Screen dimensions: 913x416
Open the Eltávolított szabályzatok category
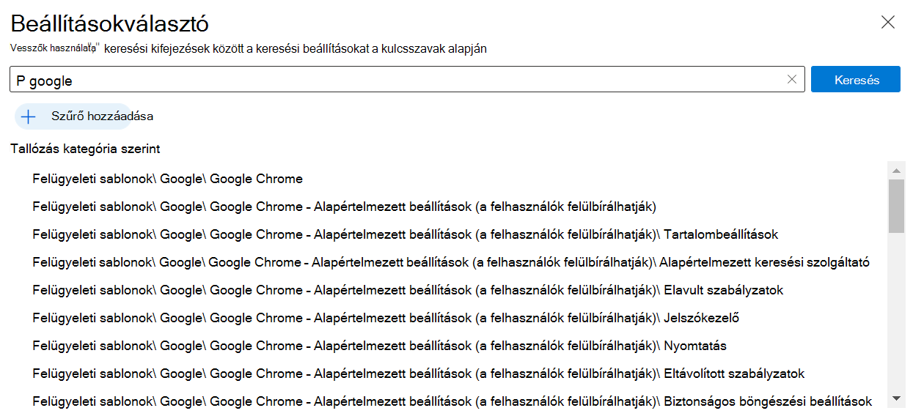pos(419,374)
